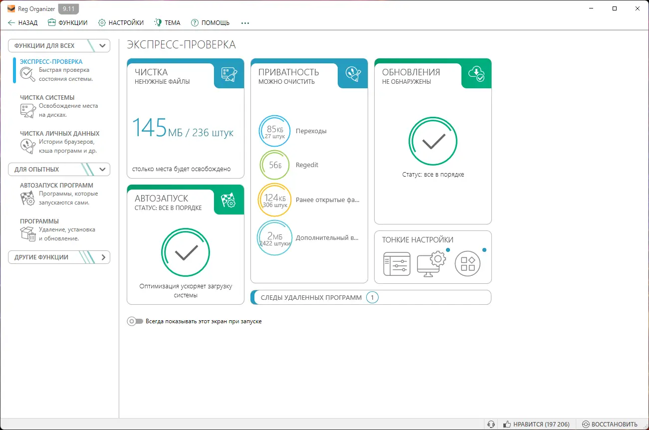Open the ТЕМА menu
This screenshot has height=430, width=649.
(x=167, y=22)
